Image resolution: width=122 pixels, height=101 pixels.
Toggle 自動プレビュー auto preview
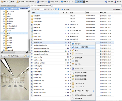click(x=67, y=2)
